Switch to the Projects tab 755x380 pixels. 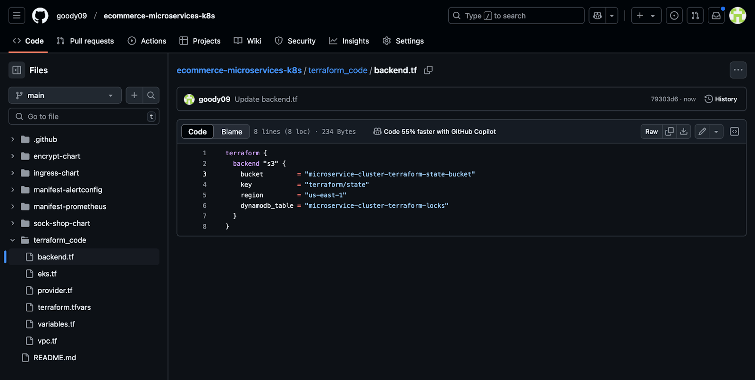point(200,41)
